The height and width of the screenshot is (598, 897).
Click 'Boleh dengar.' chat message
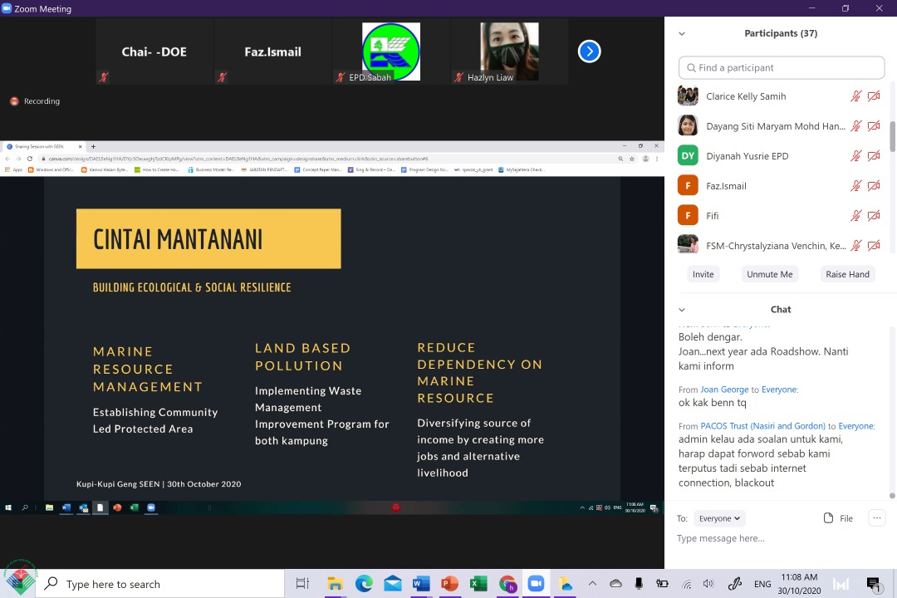710,337
